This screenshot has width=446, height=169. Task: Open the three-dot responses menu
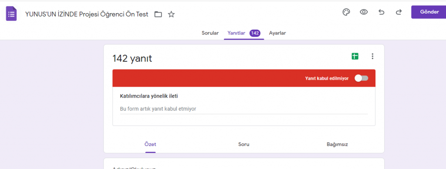click(x=373, y=56)
